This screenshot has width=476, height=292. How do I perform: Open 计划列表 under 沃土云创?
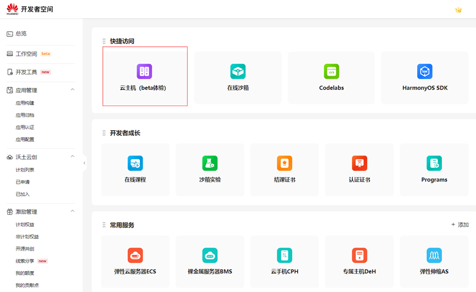[25, 170]
